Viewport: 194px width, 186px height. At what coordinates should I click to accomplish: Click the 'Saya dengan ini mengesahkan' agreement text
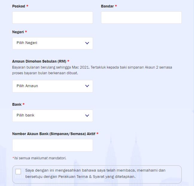[95, 173]
